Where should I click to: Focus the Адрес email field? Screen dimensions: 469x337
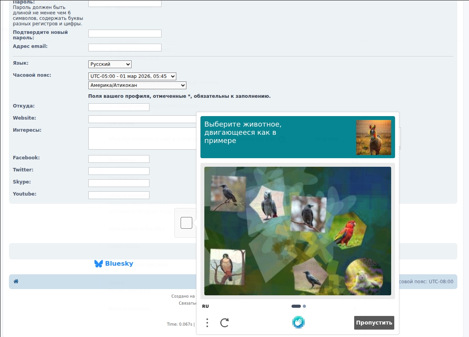coord(125,48)
